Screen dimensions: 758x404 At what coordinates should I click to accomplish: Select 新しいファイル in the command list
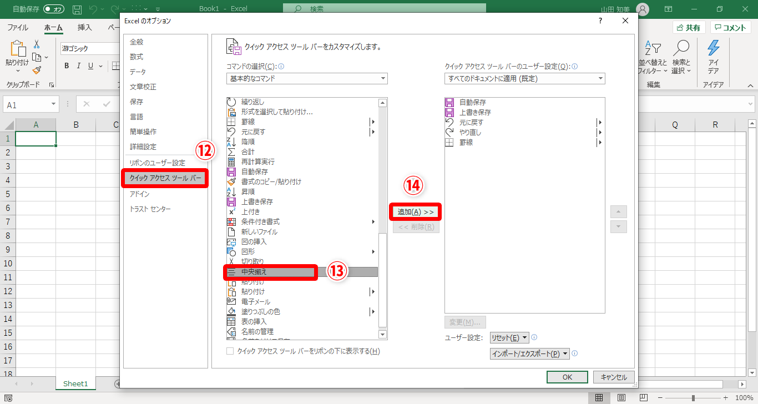pos(302,232)
